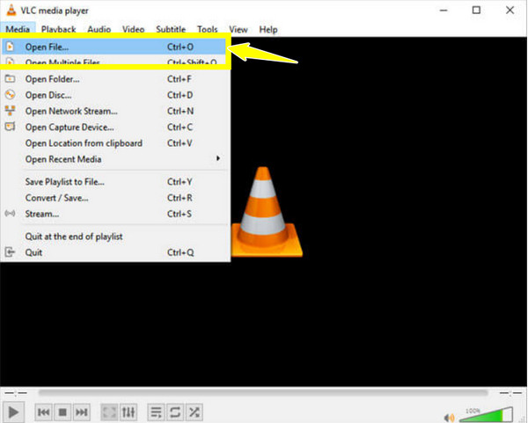Toggle Quit at the end of playlist
The image size is (528, 423).
(x=115, y=237)
